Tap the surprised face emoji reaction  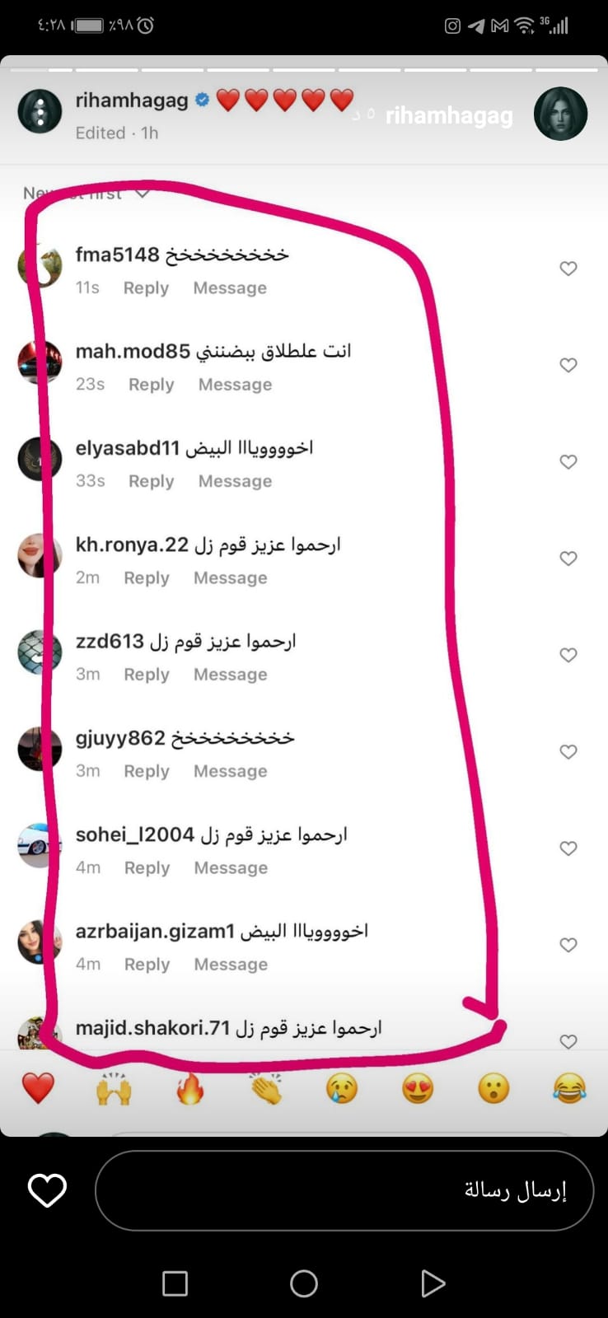(x=493, y=1088)
